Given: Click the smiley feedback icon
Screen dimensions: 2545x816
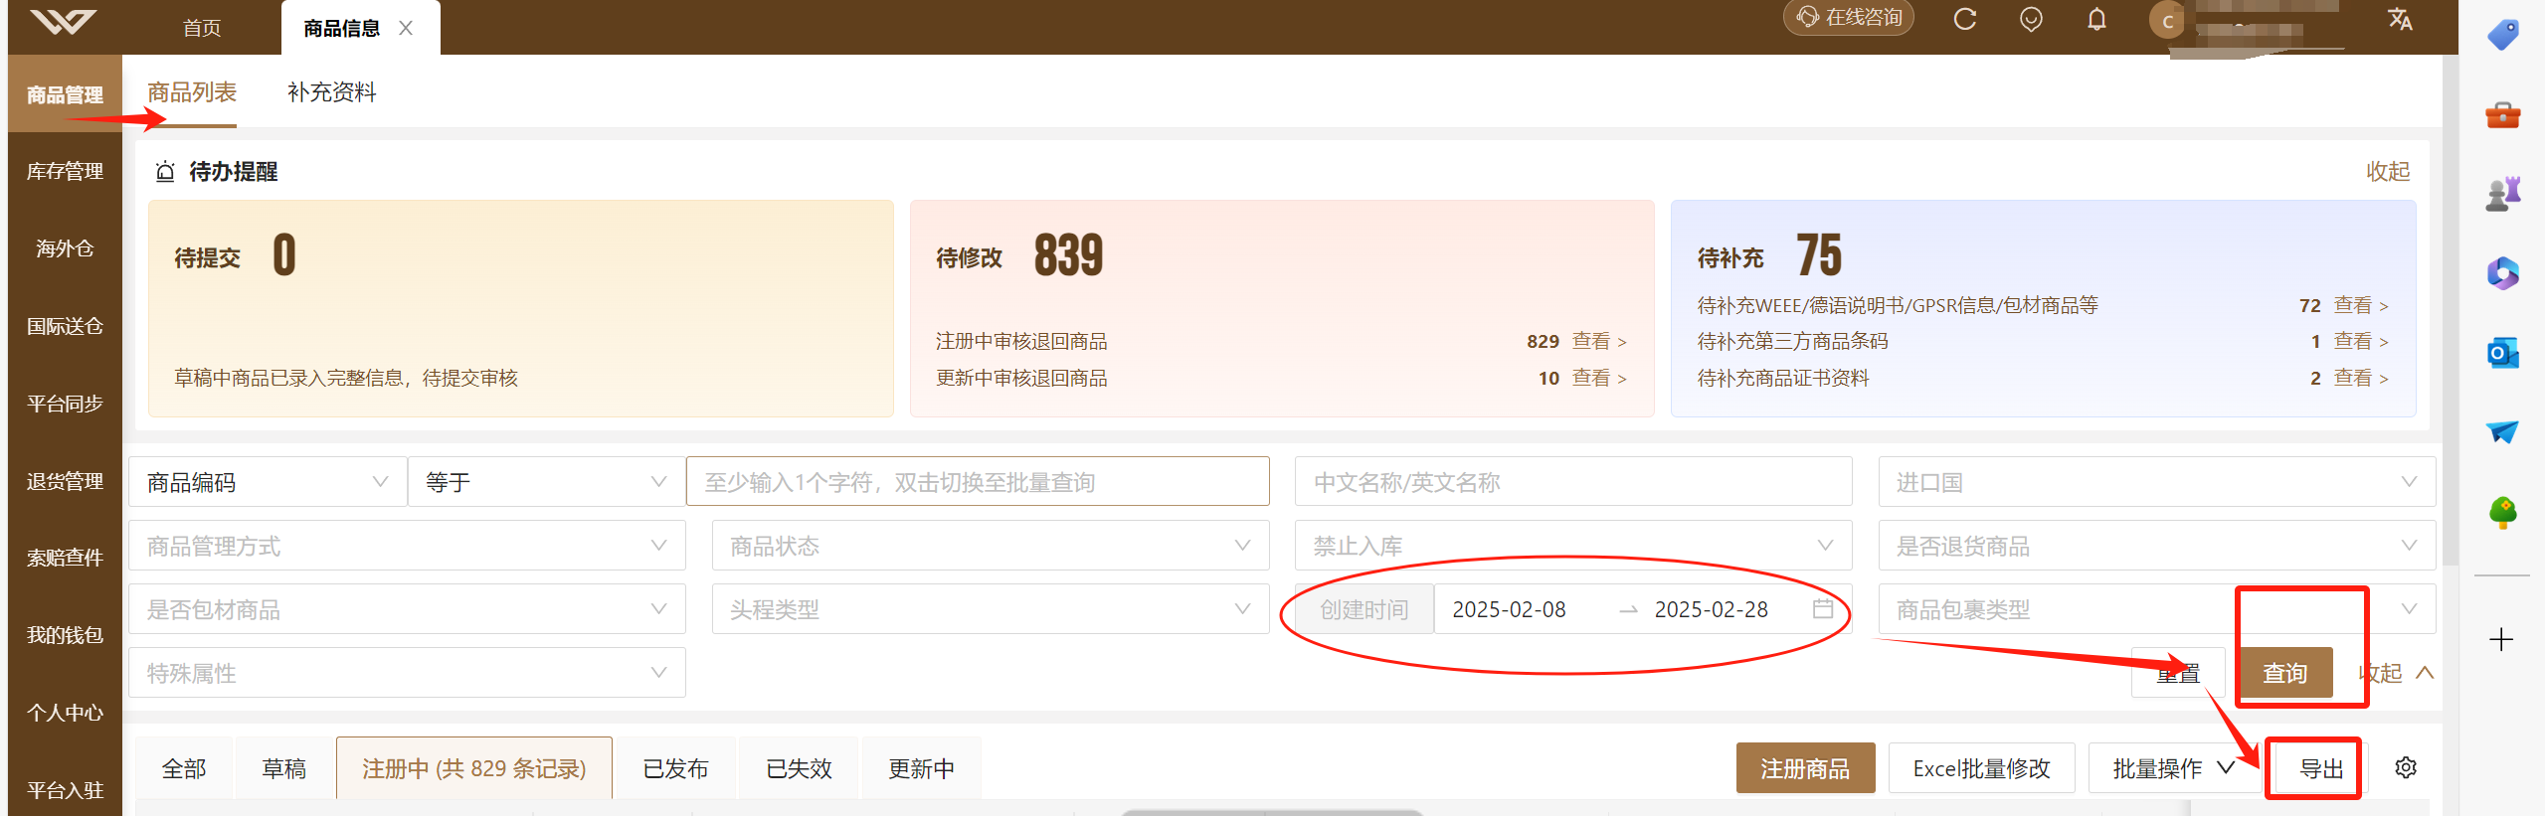Looking at the screenshot, I should pyautogui.click(x=2031, y=19).
